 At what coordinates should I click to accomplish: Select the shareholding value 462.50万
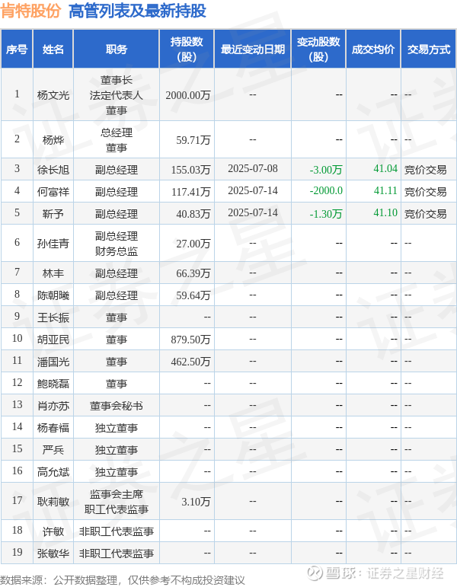coord(190,362)
